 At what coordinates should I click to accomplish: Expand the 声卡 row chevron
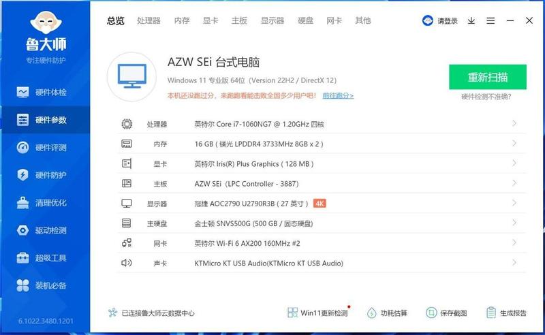click(x=514, y=262)
